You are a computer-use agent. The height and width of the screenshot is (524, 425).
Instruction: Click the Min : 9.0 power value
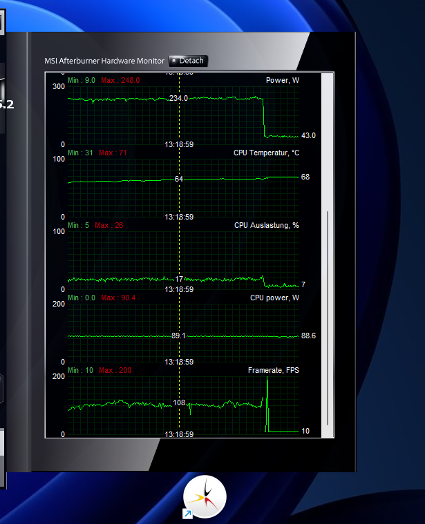pyautogui.click(x=82, y=80)
